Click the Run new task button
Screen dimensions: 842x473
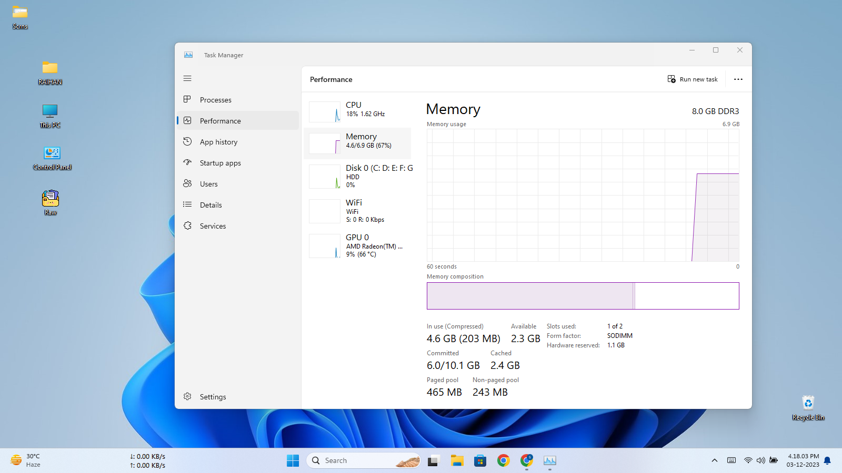pos(693,79)
